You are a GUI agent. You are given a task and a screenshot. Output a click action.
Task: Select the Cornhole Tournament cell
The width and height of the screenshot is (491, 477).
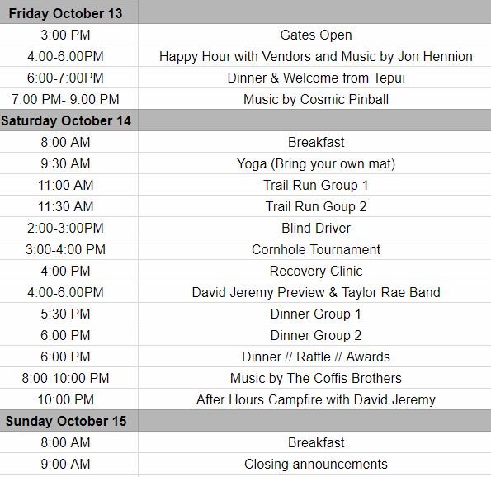tap(314, 249)
